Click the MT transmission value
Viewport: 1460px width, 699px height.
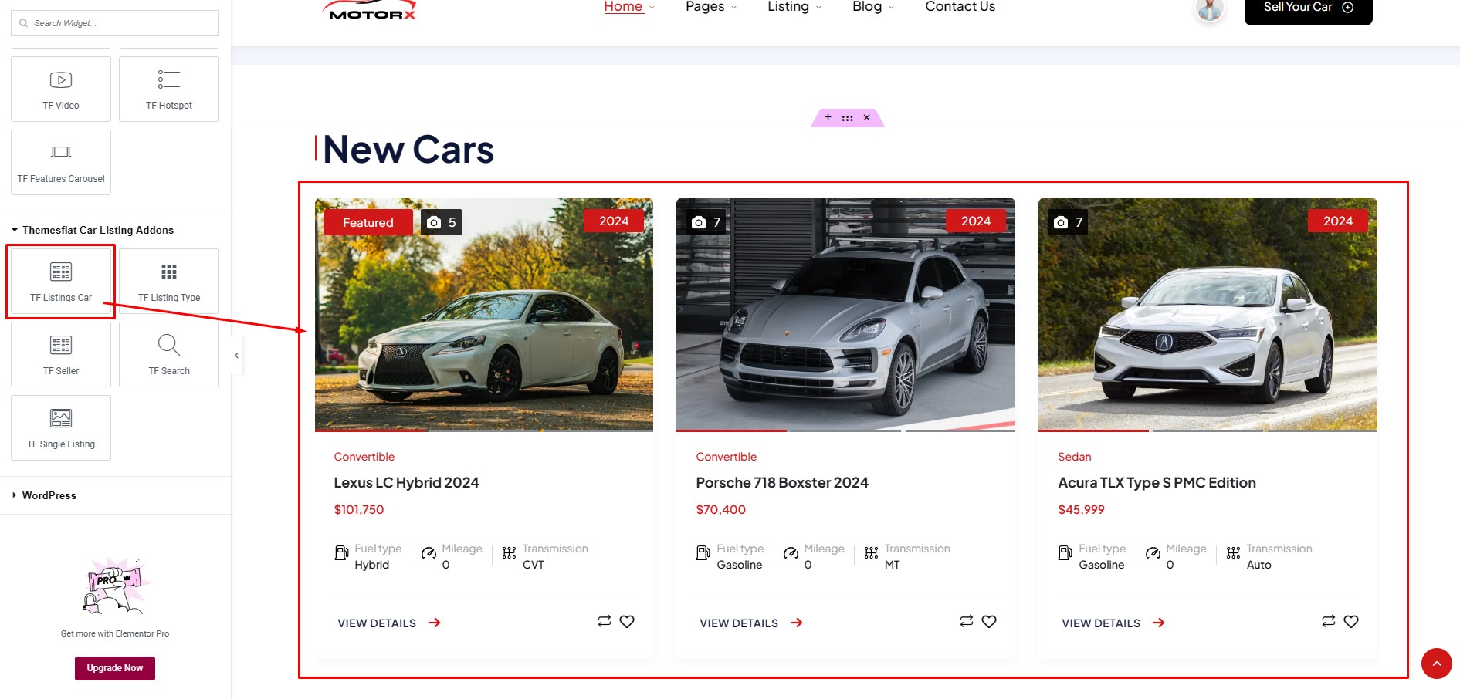892,565
